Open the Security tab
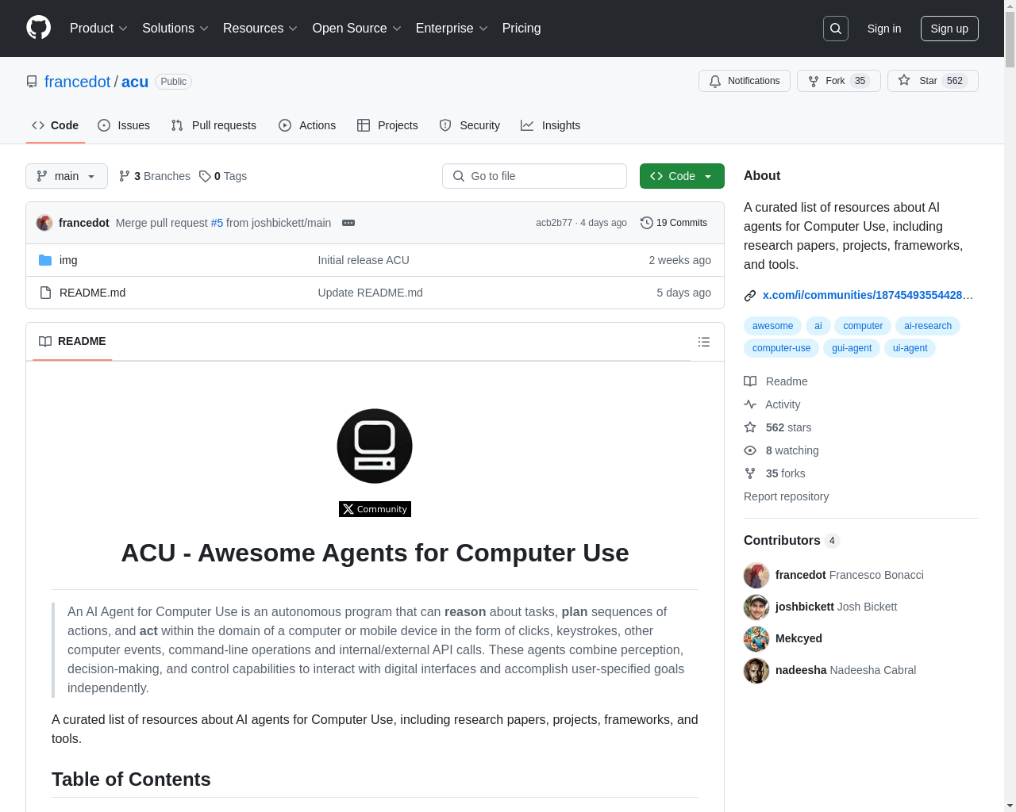This screenshot has width=1016, height=812. tap(470, 125)
